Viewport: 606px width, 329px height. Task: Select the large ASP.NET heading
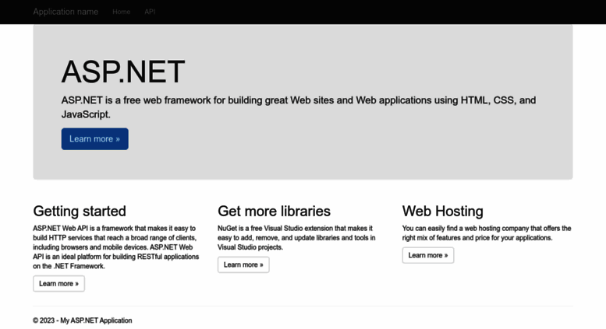pyautogui.click(x=123, y=72)
